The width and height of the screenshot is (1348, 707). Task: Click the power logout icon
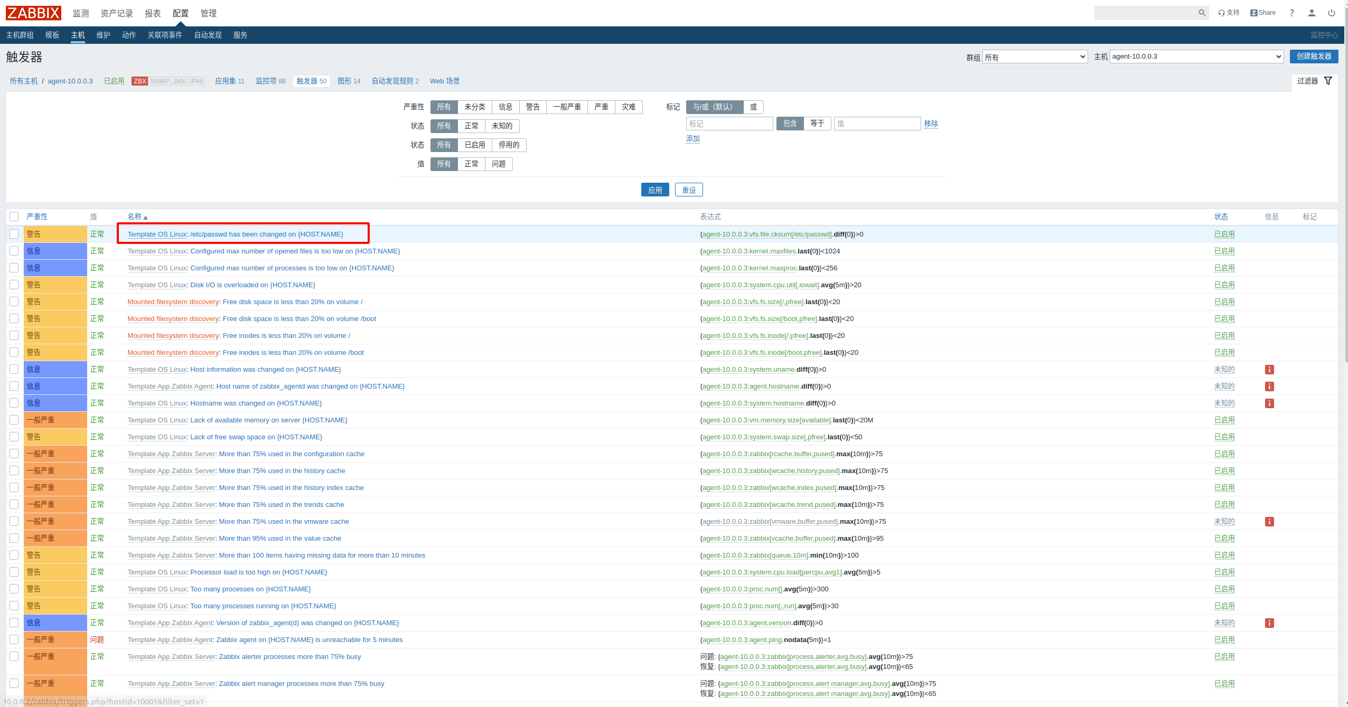pyautogui.click(x=1332, y=13)
